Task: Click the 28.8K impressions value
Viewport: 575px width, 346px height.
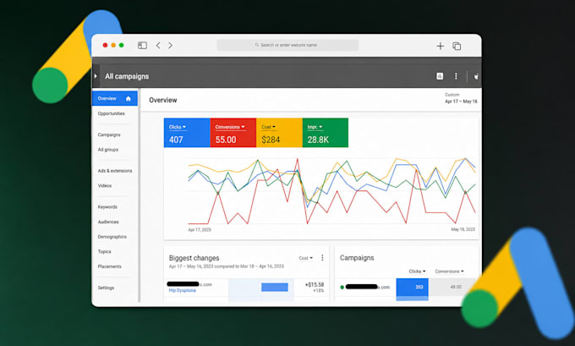Action: click(318, 140)
